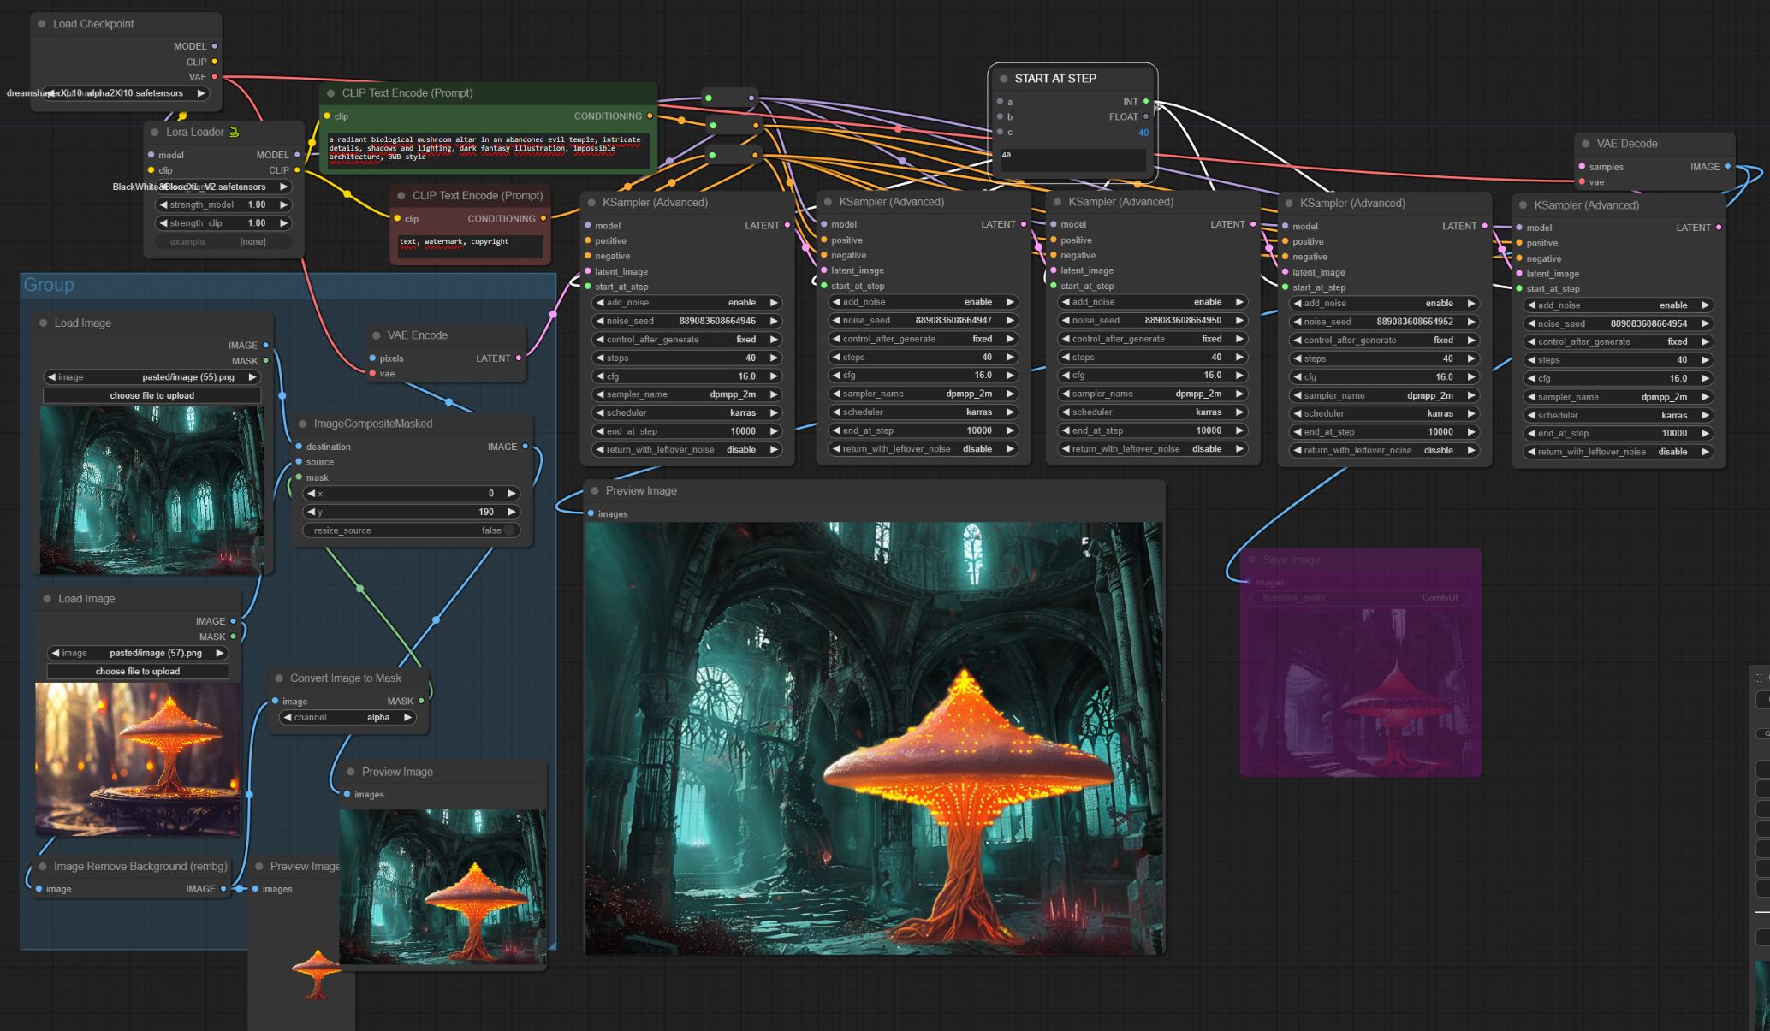The height and width of the screenshot is (1031, 1770).
Task: Open the dreamshaperXL checkpoint name dropdown
Action: (x=127, y=93)
